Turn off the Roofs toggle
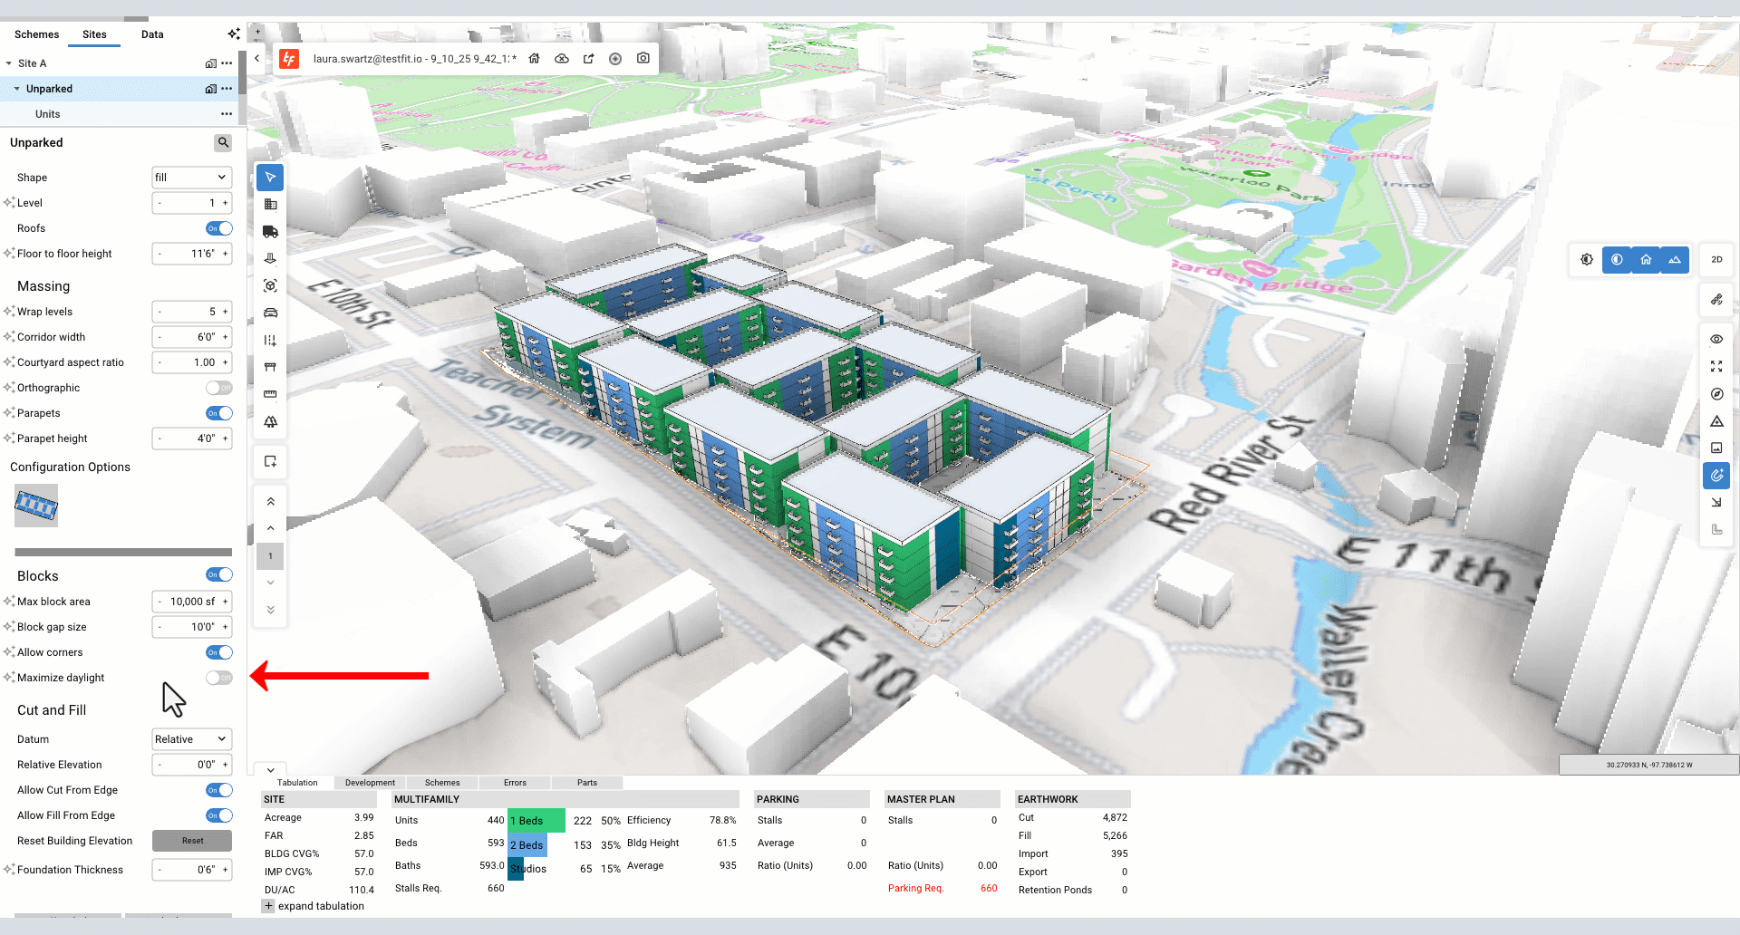 (218, 228)
